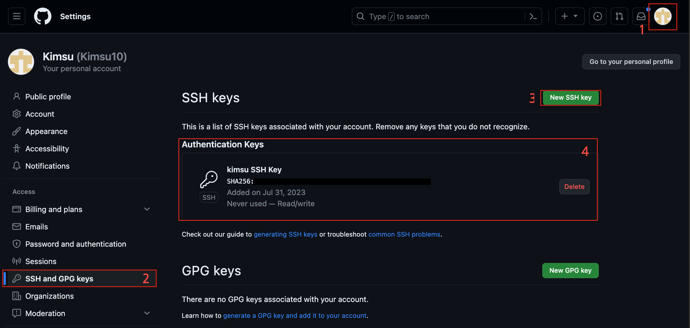Click the Organizations building icon
Viewport: 690px width, 328px height.
(17, 296)
